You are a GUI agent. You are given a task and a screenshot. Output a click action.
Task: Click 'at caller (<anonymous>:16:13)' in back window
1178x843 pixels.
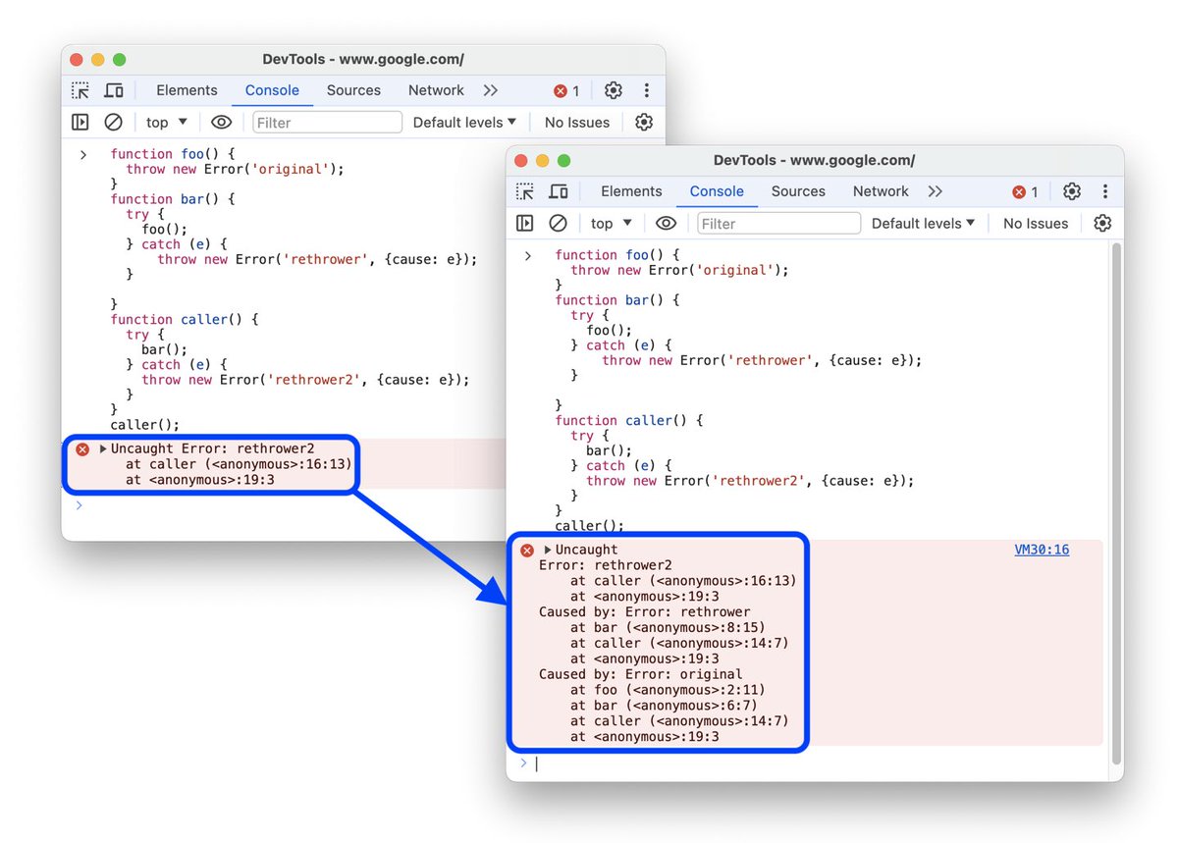click(x=239, y=465)
